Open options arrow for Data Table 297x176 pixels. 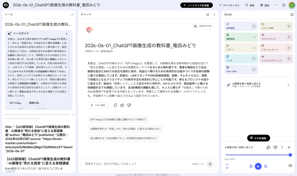tap(254, 70)
